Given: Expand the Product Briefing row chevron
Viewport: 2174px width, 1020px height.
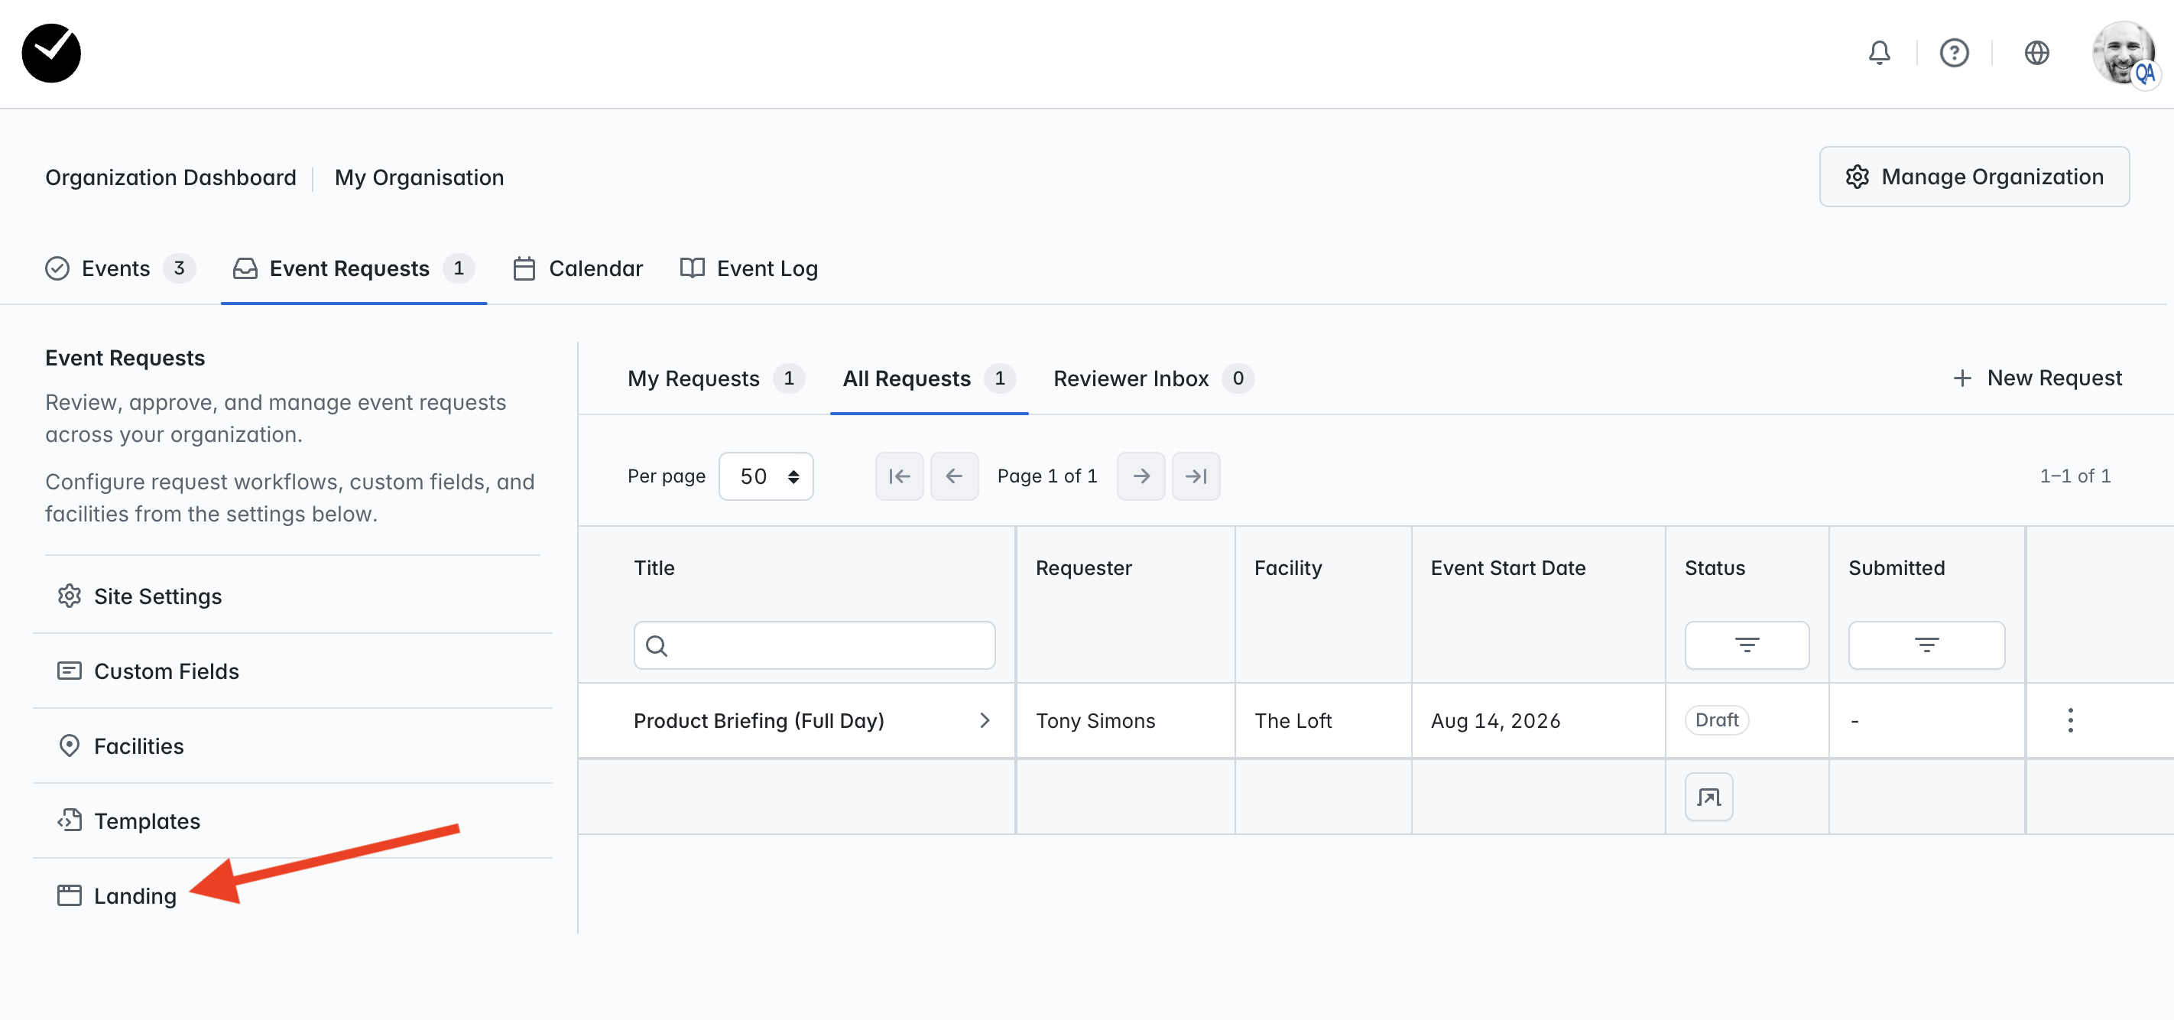Looking at the screenshot, I should (984, 720).
